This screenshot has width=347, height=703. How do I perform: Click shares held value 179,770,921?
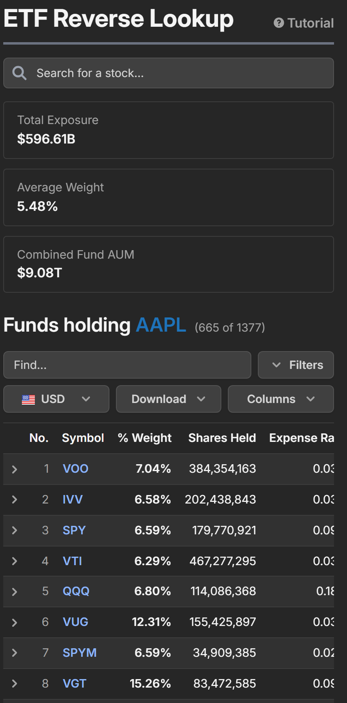tap(224, 530)
